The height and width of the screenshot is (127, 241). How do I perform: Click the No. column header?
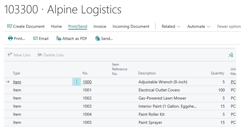click(x=85, y=73)
